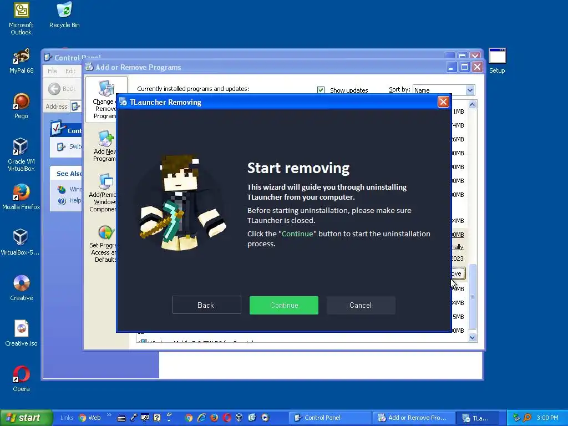Open Web link with Chrome icon in Links toolbar
Image resolution: width=568 pixels, height=426 pixels.
[89, 418]
